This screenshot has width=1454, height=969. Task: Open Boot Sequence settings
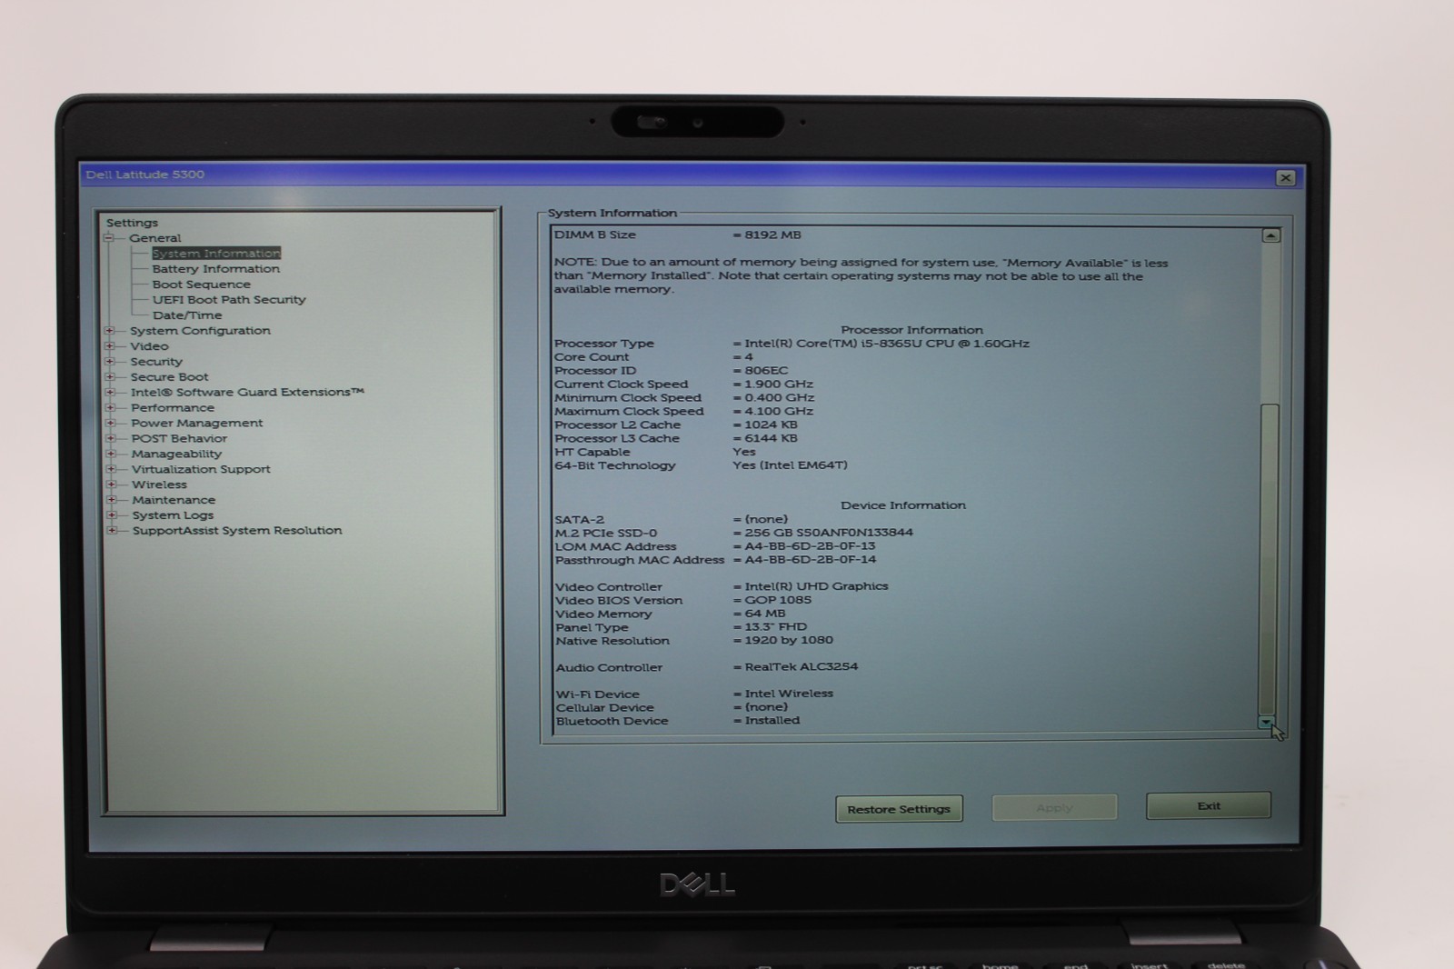202,285
